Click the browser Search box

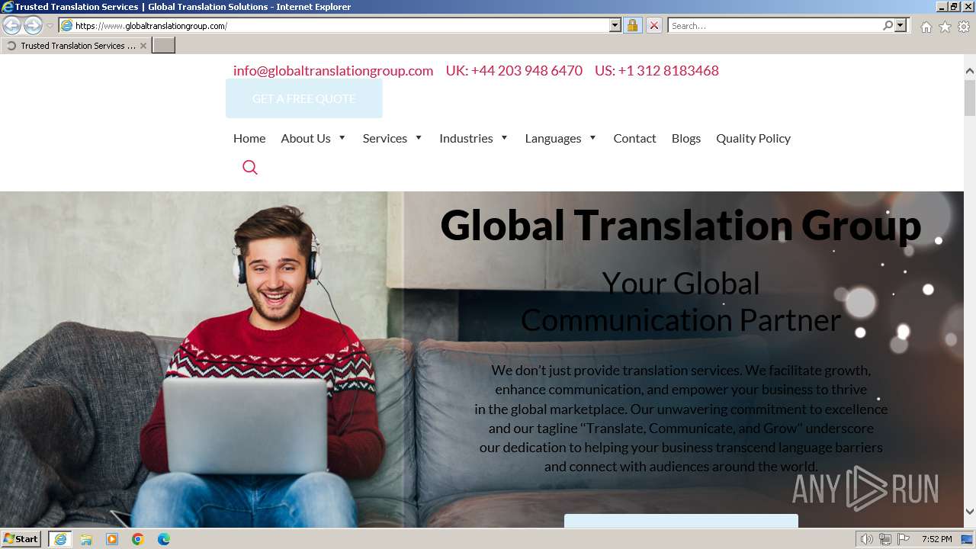(774, 25)
